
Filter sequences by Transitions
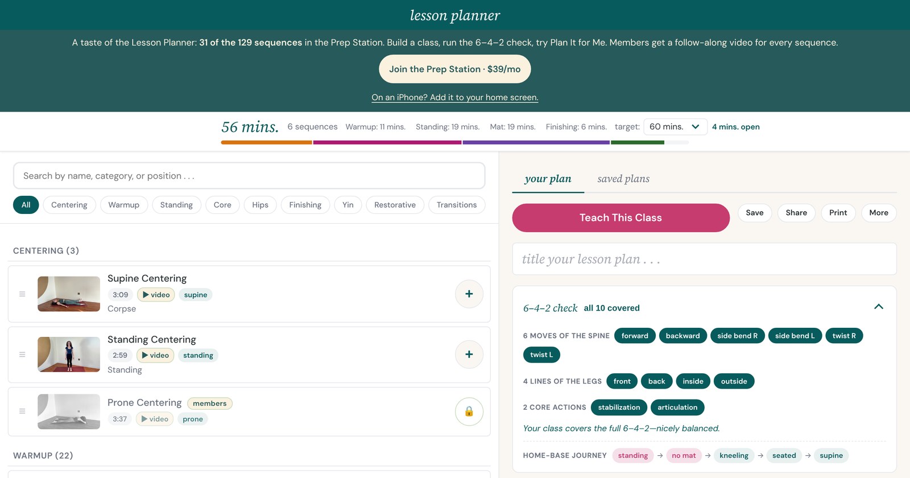coord(457,205)
